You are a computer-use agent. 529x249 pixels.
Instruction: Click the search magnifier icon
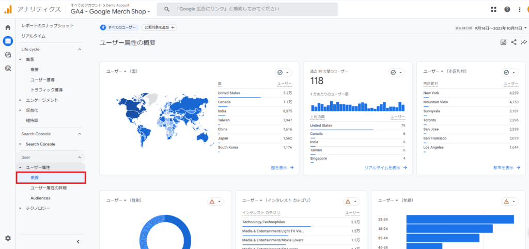pos(167,9)
